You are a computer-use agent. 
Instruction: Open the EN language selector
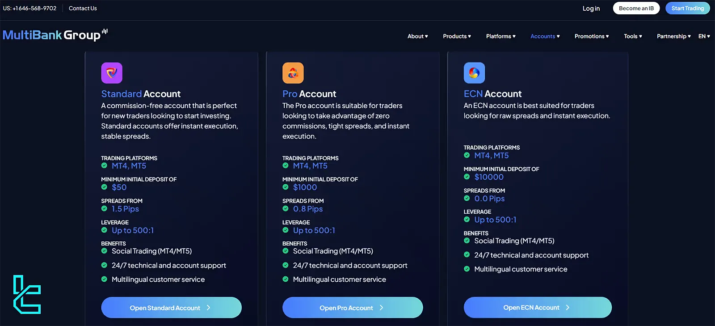pyautogui.click(x=704, y=36)
